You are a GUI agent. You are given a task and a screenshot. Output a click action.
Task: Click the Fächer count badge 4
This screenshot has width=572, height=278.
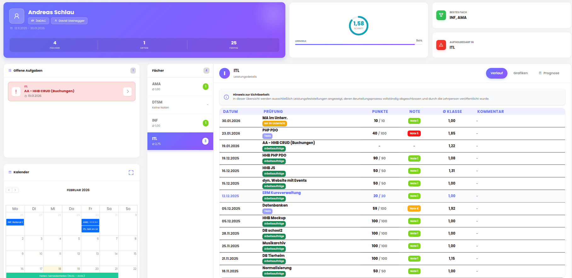pos(206,70)
